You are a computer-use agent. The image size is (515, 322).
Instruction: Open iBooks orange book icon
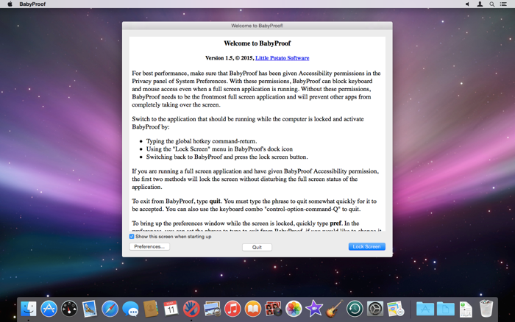point(252,309)
